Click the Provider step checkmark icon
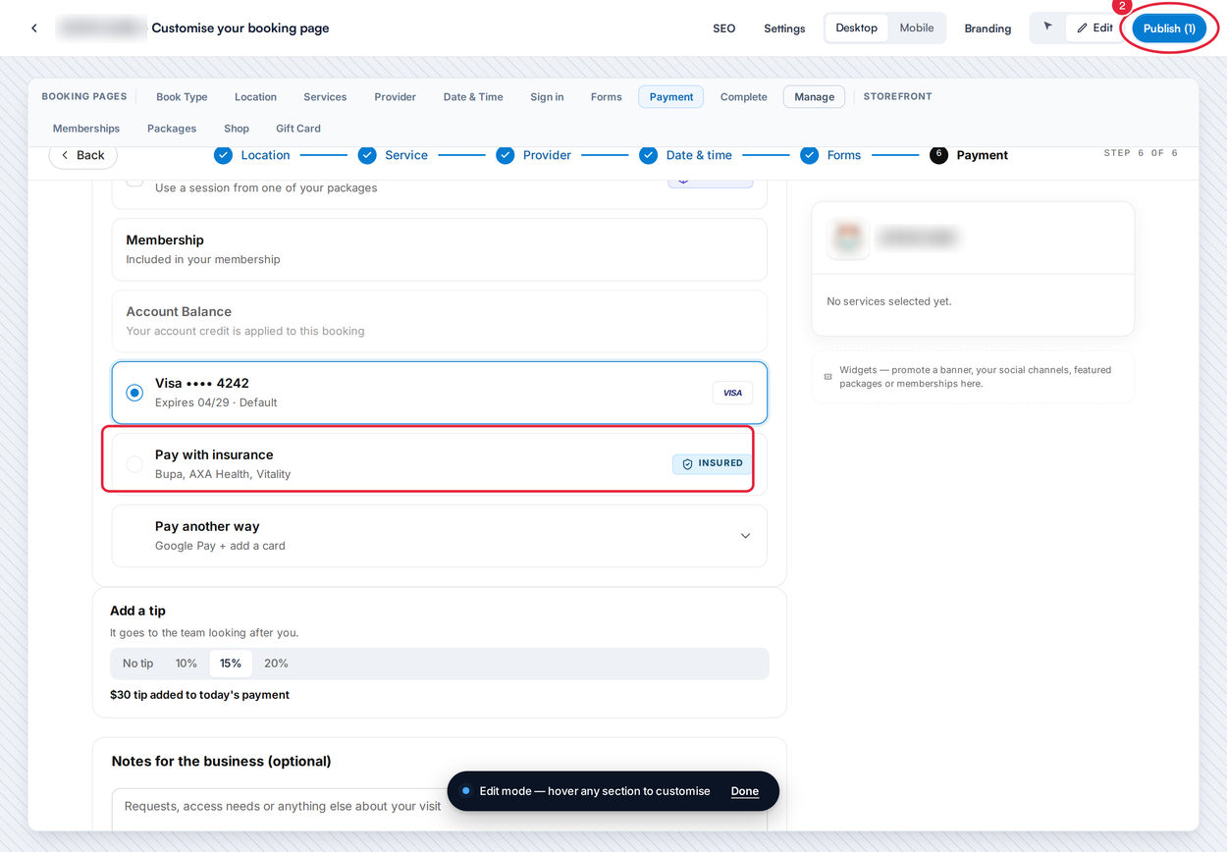Screen dimensions: 1227x852 click(506, 155)
